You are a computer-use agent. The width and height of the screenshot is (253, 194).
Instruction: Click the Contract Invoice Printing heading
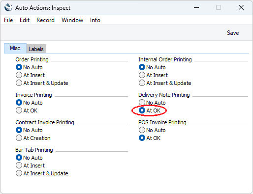(x=45, y=122)
